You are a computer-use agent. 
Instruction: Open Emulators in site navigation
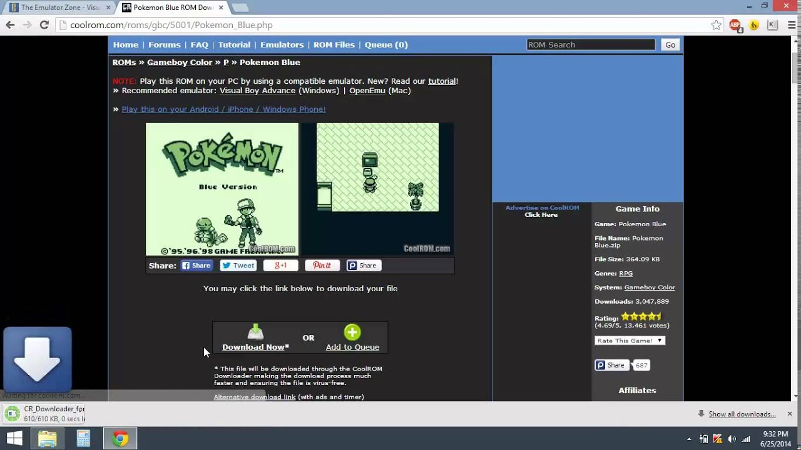(x=282, y=45)
